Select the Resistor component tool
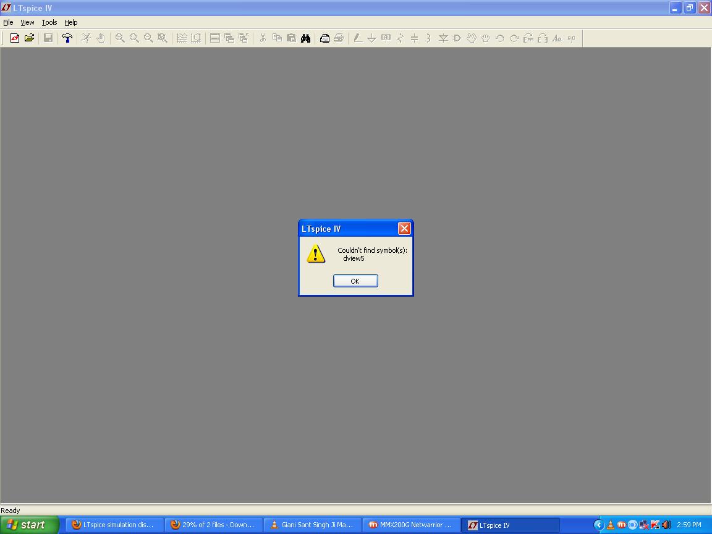712x534 pixels. (x=400, y=38)
